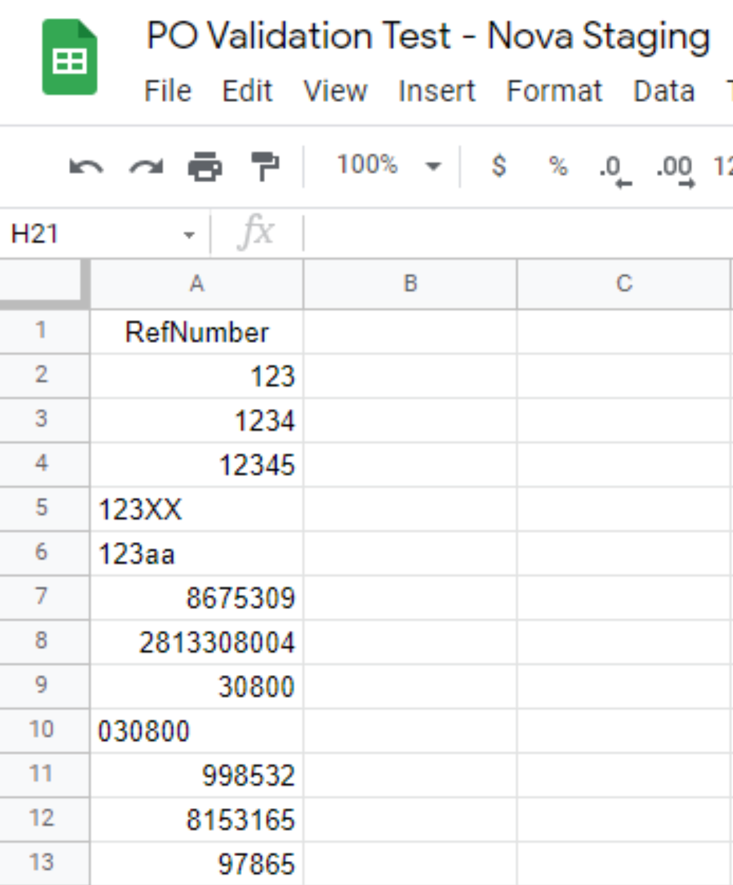Click the formula bar input
The height and width of the screenshot is (885, 733).
click(x=516, y=233)
